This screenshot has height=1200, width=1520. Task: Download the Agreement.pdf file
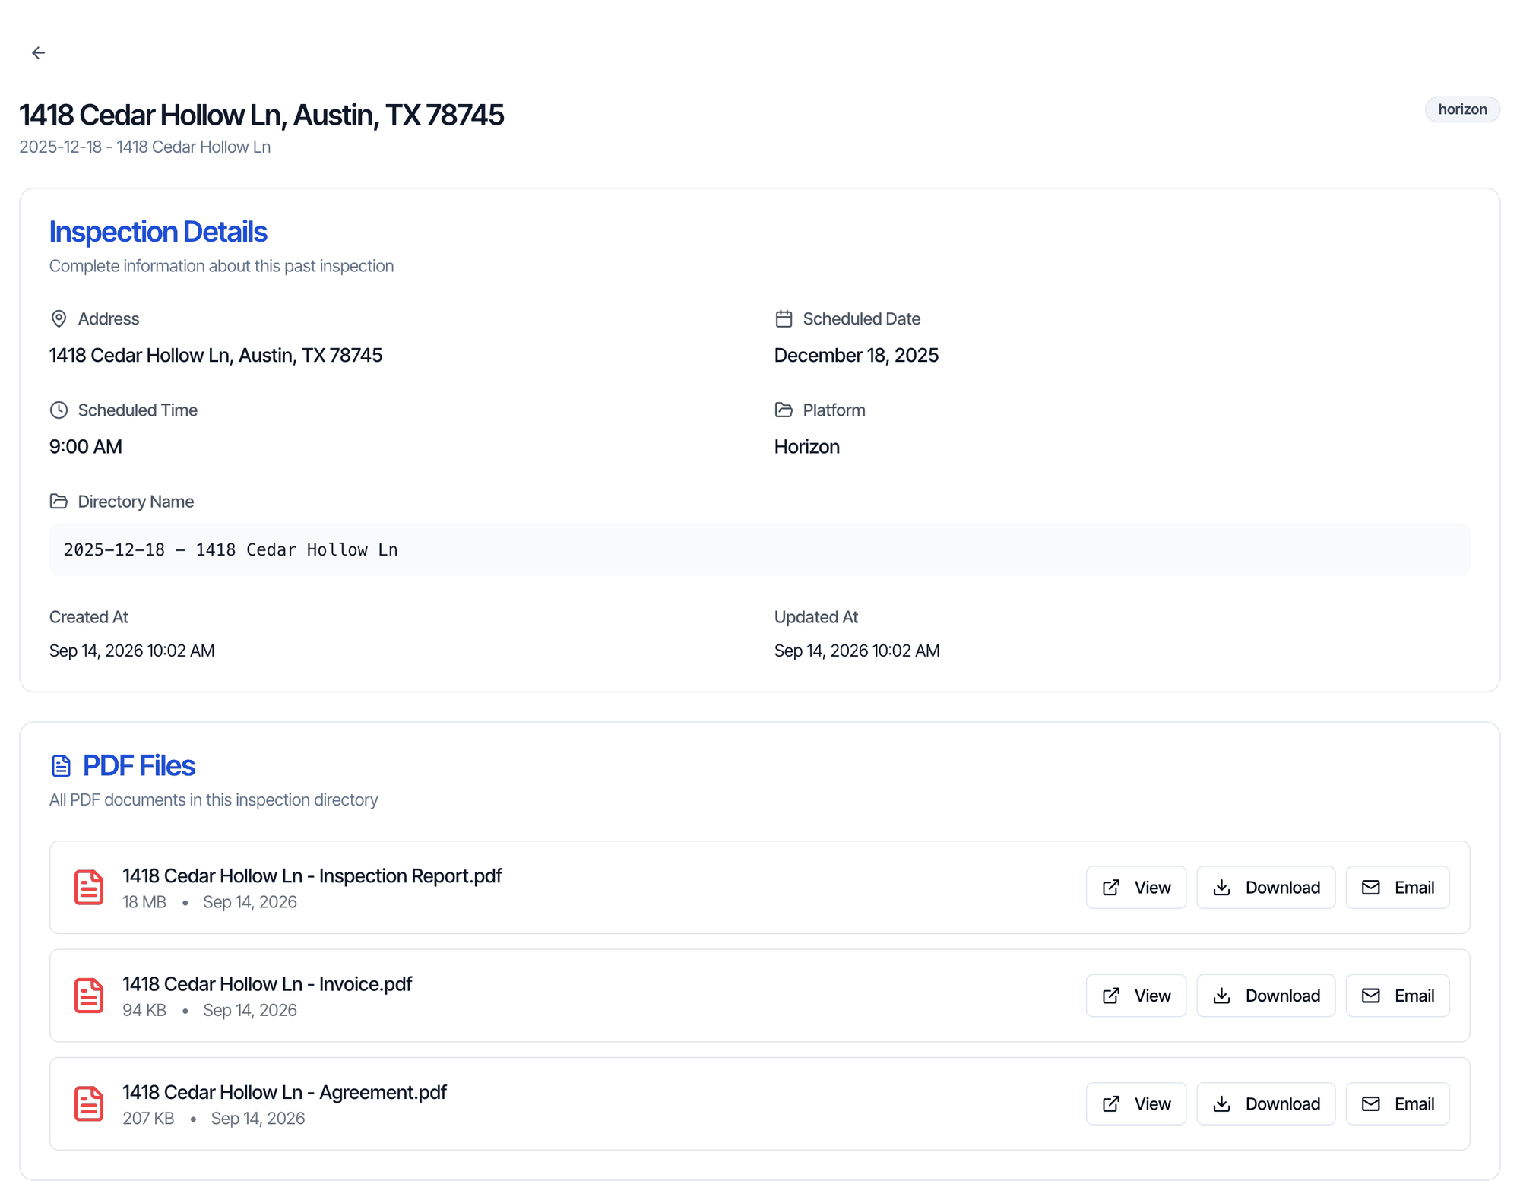point(1265,1103)
